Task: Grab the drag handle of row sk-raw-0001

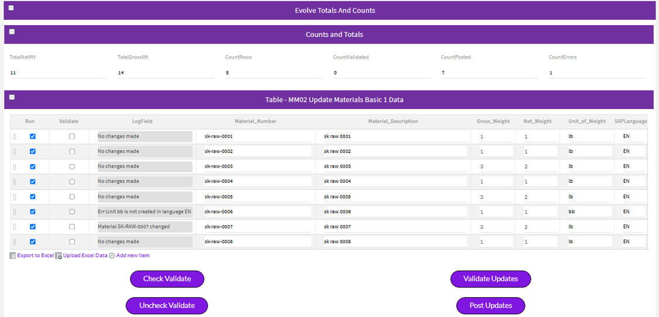Action: click(14, 136)
